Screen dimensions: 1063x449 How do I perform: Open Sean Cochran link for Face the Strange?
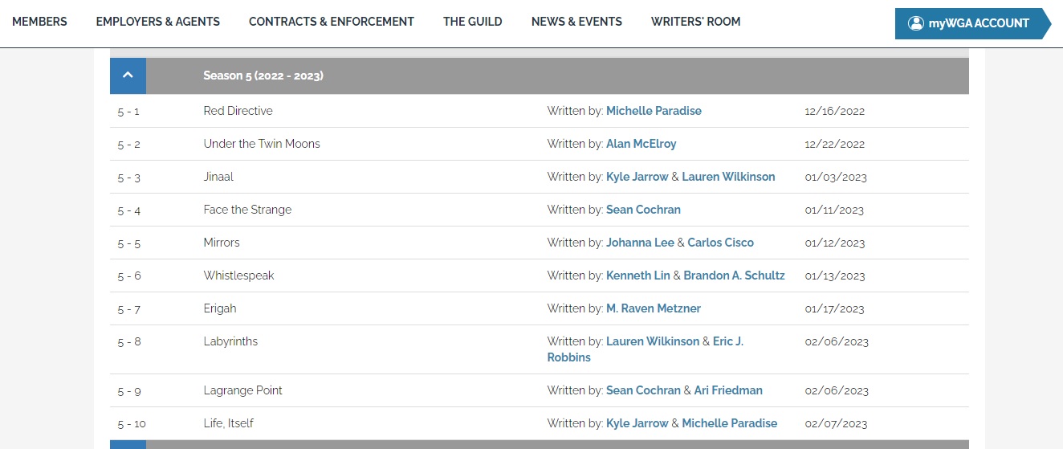click(643, 210)
